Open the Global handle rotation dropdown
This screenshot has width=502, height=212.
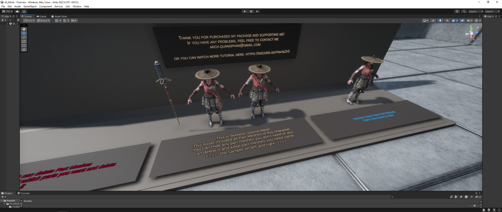click(43, 21)
